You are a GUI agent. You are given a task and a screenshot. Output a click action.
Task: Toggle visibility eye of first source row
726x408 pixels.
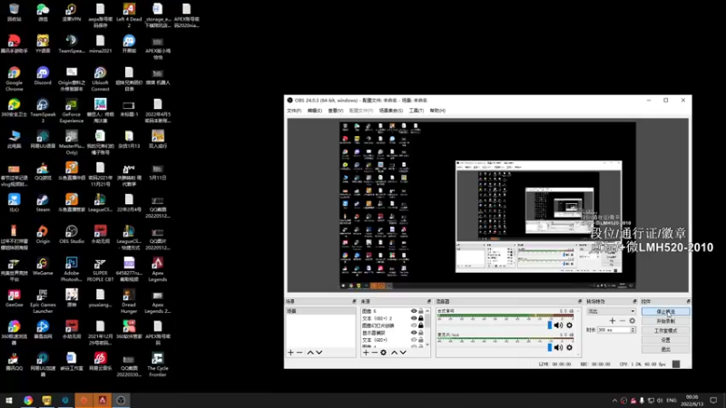414,311
